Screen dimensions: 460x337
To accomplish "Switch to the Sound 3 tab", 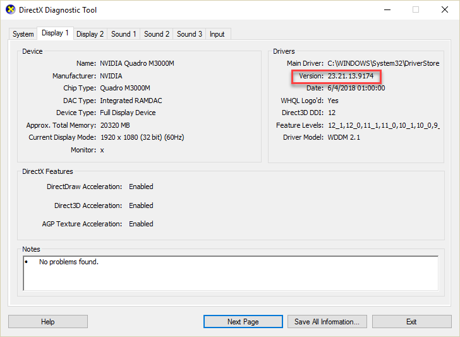I will pos(189,34).
